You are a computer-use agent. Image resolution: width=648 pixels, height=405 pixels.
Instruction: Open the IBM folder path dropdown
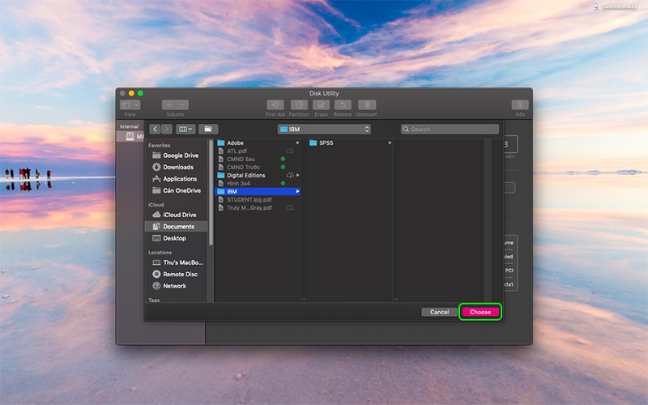(324, 129)
